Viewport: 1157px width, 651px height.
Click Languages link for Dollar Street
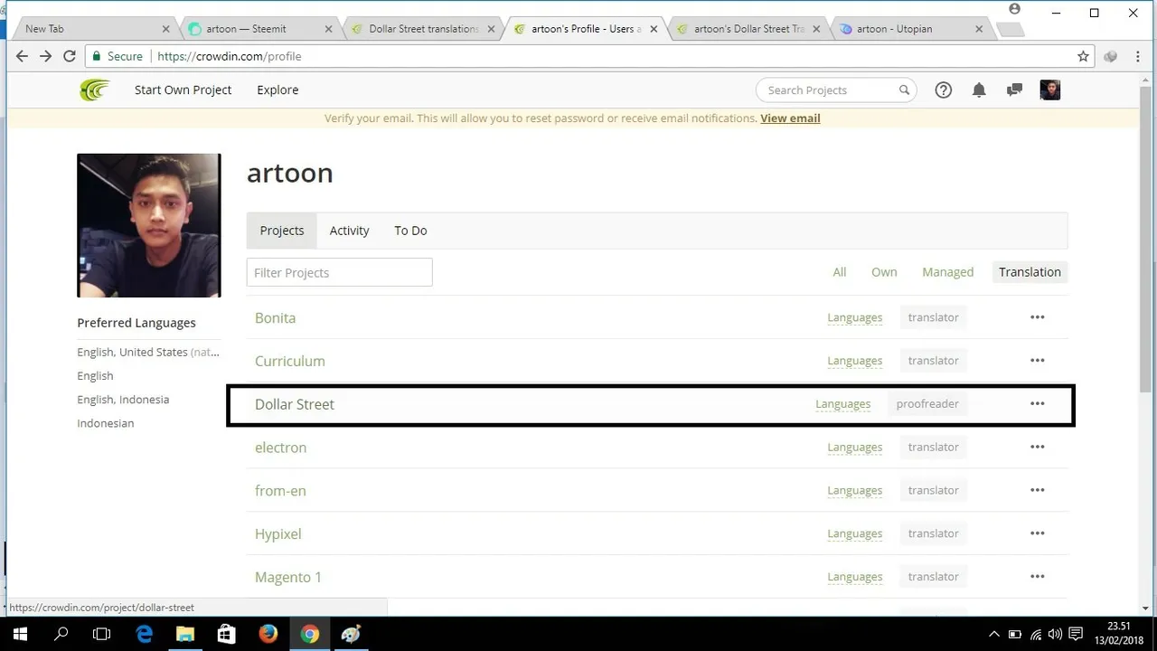(x=842, y=404)
